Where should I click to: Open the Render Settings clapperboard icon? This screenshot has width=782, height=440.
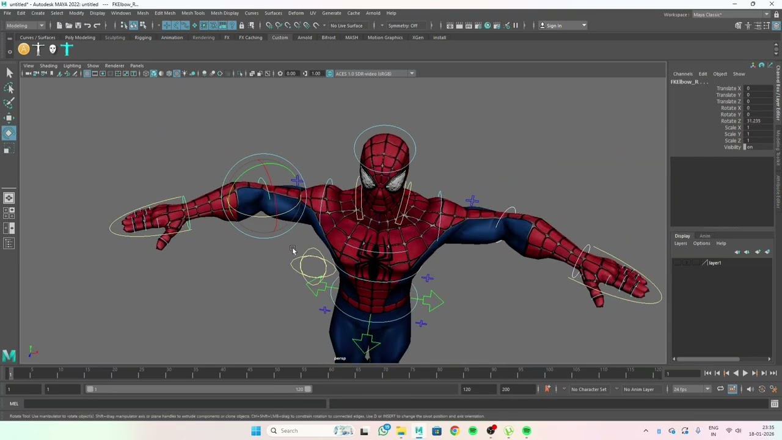tap(478, 25)
